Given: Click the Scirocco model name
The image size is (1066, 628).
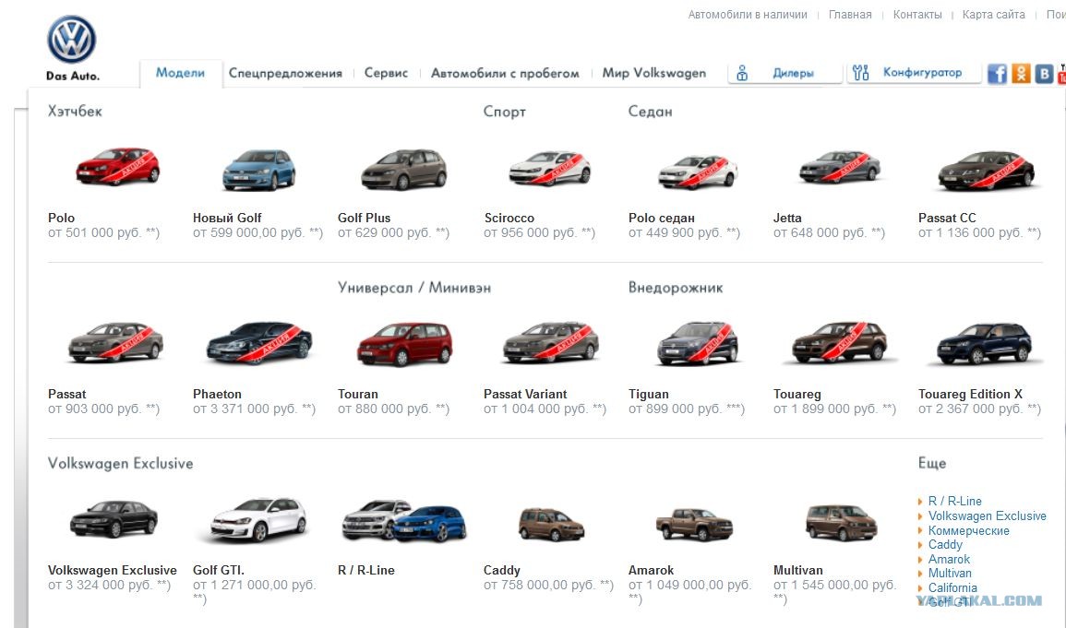Looking at the screenshot, I should pos(509,218).
